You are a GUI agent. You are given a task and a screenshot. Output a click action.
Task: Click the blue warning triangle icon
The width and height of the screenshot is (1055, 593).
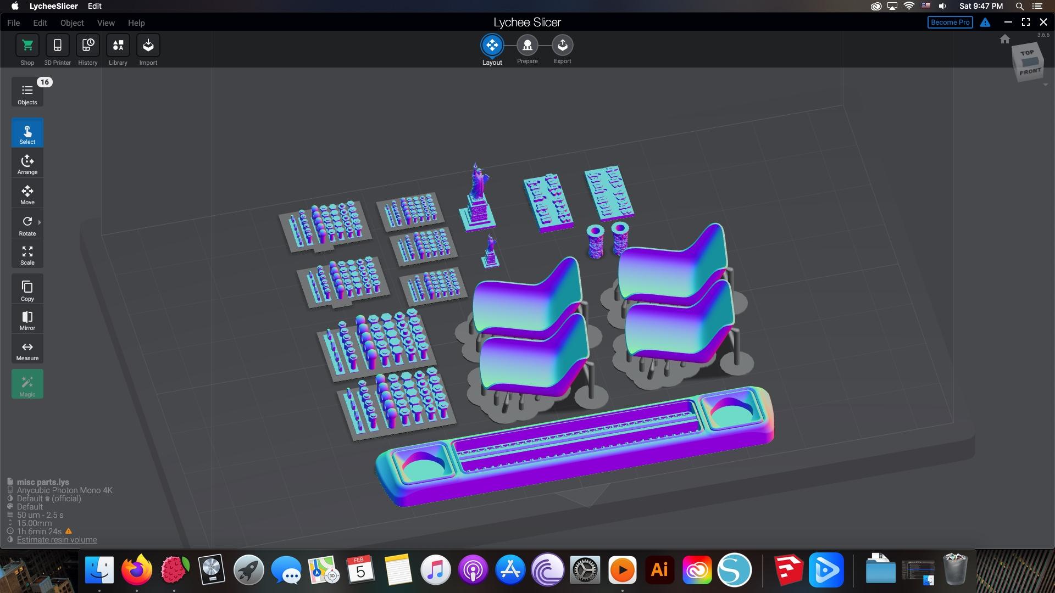pos(985,23)
